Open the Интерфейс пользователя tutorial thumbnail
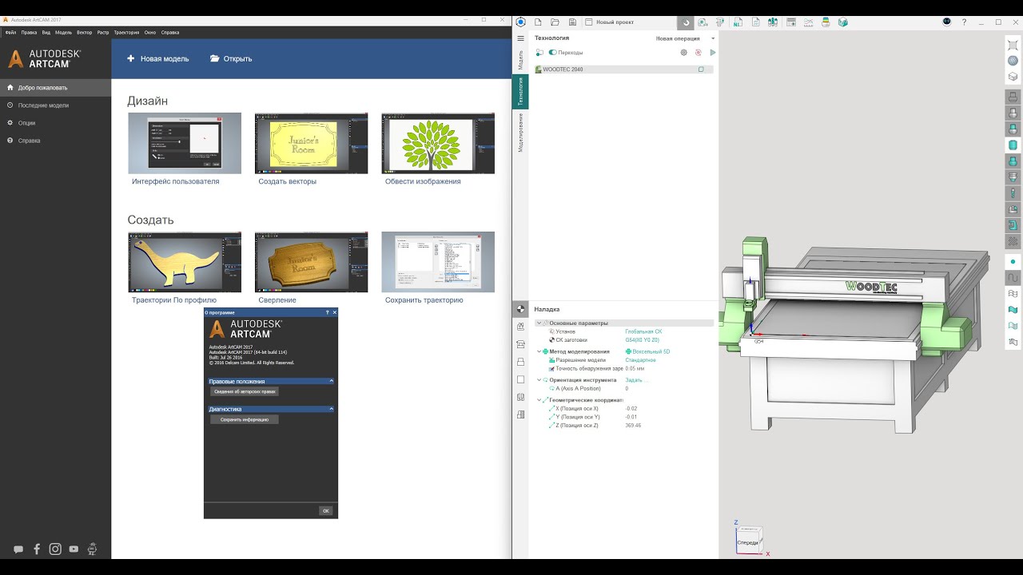1023x575 pixels. tap(185, 143)
